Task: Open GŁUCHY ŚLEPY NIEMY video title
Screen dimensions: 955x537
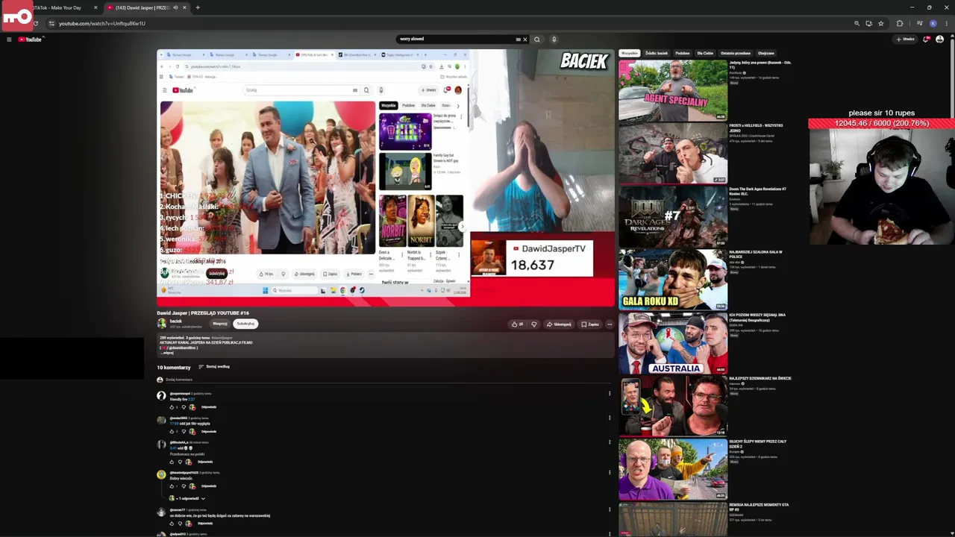Action: coord(757,443)
